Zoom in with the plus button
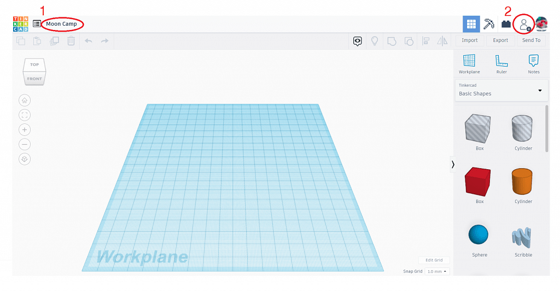This screenshot has width=560, height=292. (x=25, y=130)
